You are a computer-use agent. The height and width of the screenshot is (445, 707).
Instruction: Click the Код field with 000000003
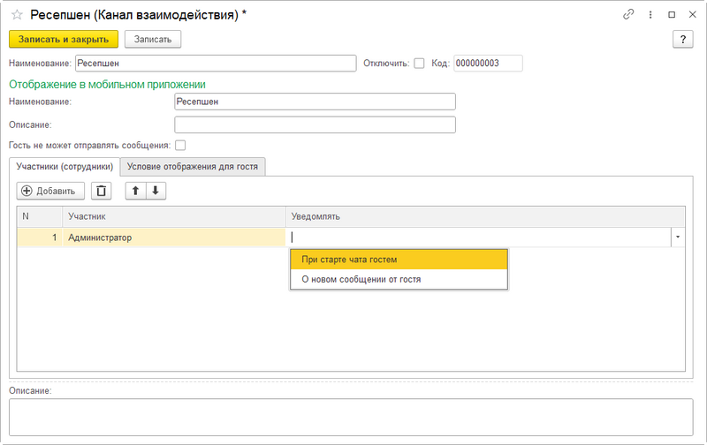[x=488, y=64]
